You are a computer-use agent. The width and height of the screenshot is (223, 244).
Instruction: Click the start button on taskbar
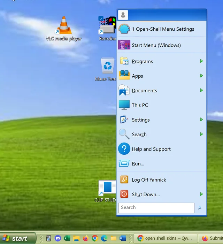(18, 238)
